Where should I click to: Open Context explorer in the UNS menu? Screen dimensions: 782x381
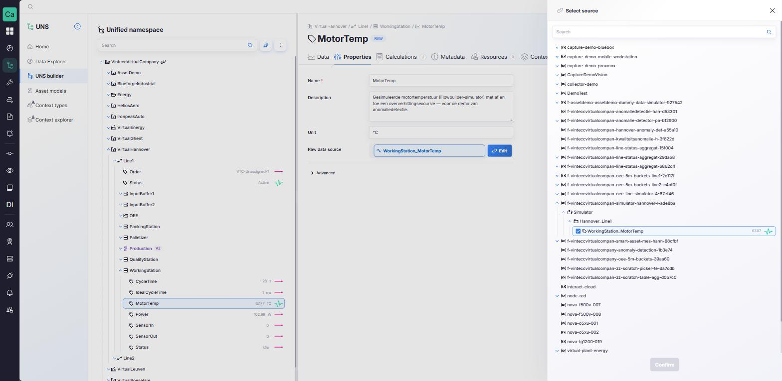click(54, 120)
